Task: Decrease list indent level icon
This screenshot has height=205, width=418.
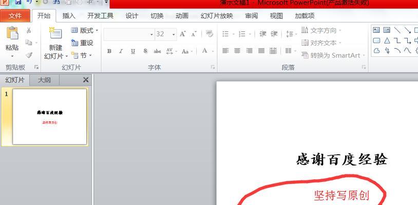Action: tap(263, 34)
